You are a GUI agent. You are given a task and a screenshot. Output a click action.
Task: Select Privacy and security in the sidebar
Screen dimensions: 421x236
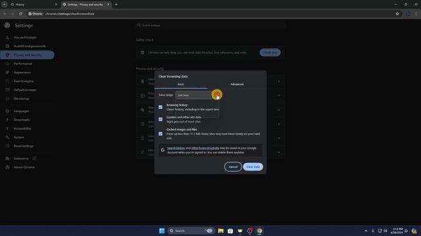coord(27,55)
